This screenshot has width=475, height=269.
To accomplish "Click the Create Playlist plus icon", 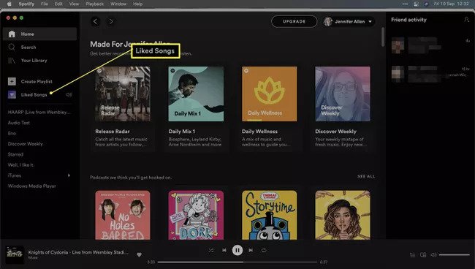I will (x=12, y=81).
